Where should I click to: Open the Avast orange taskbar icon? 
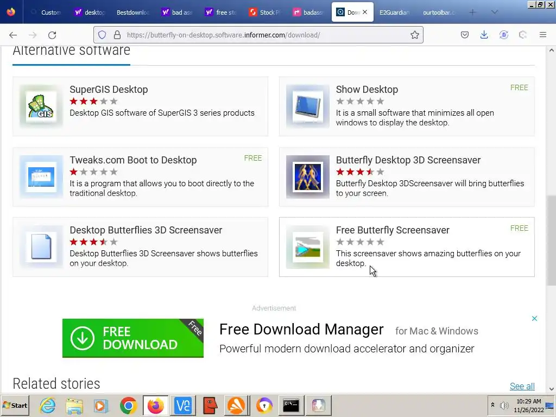tap(237, 405)
